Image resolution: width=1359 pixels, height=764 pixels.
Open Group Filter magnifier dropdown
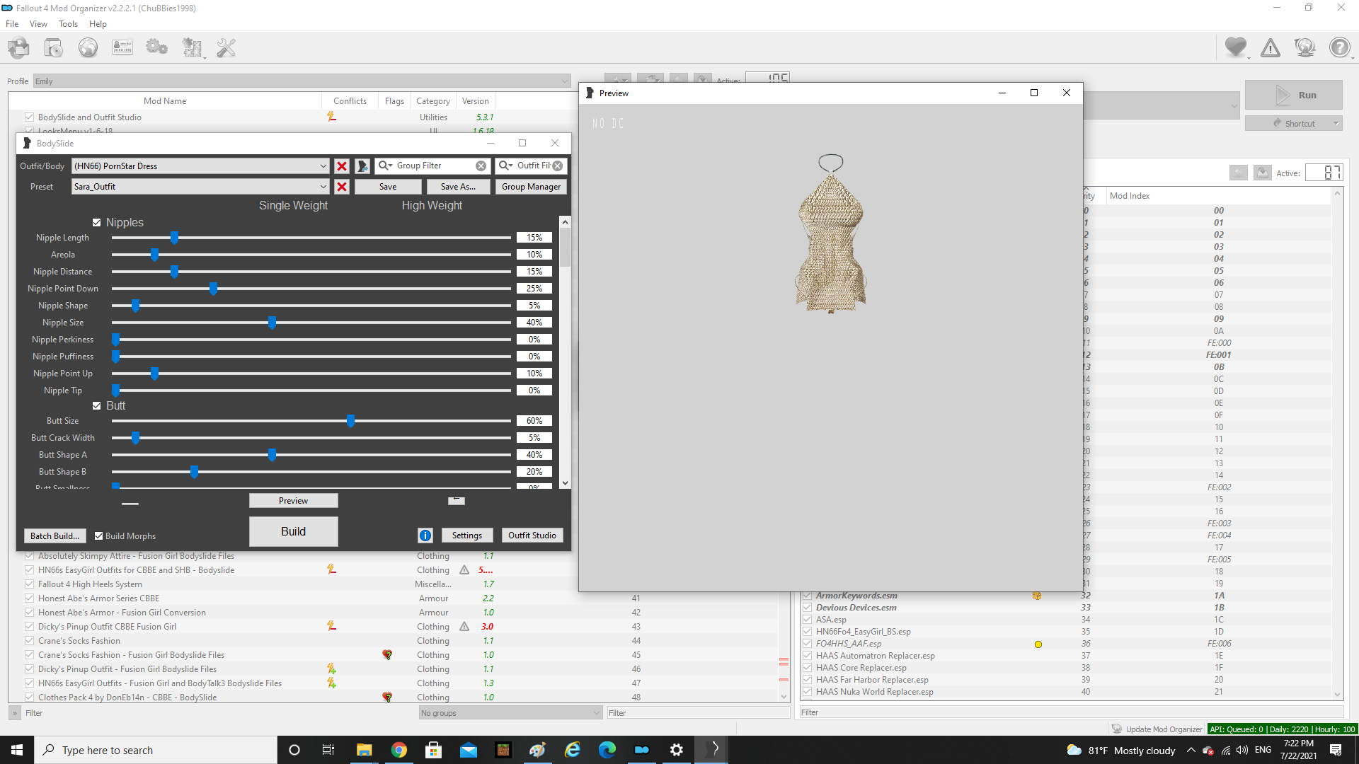tap(386, 166)
